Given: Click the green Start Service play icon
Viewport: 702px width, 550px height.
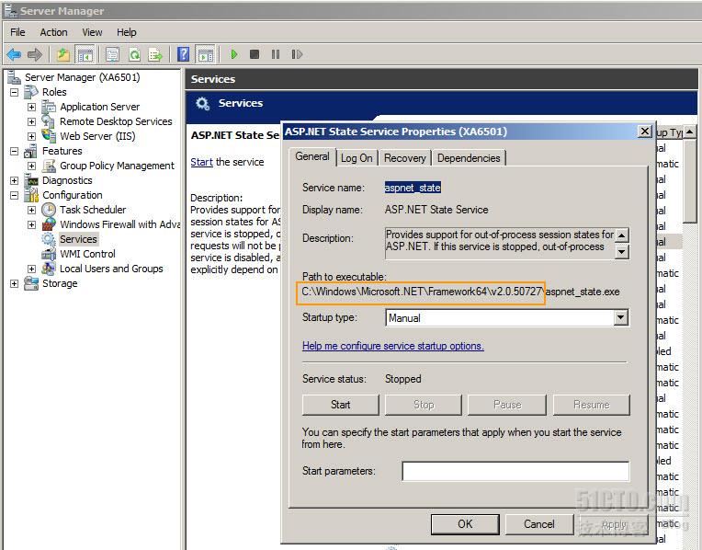Looking at the screenshot, I should (x=233, y=54).
